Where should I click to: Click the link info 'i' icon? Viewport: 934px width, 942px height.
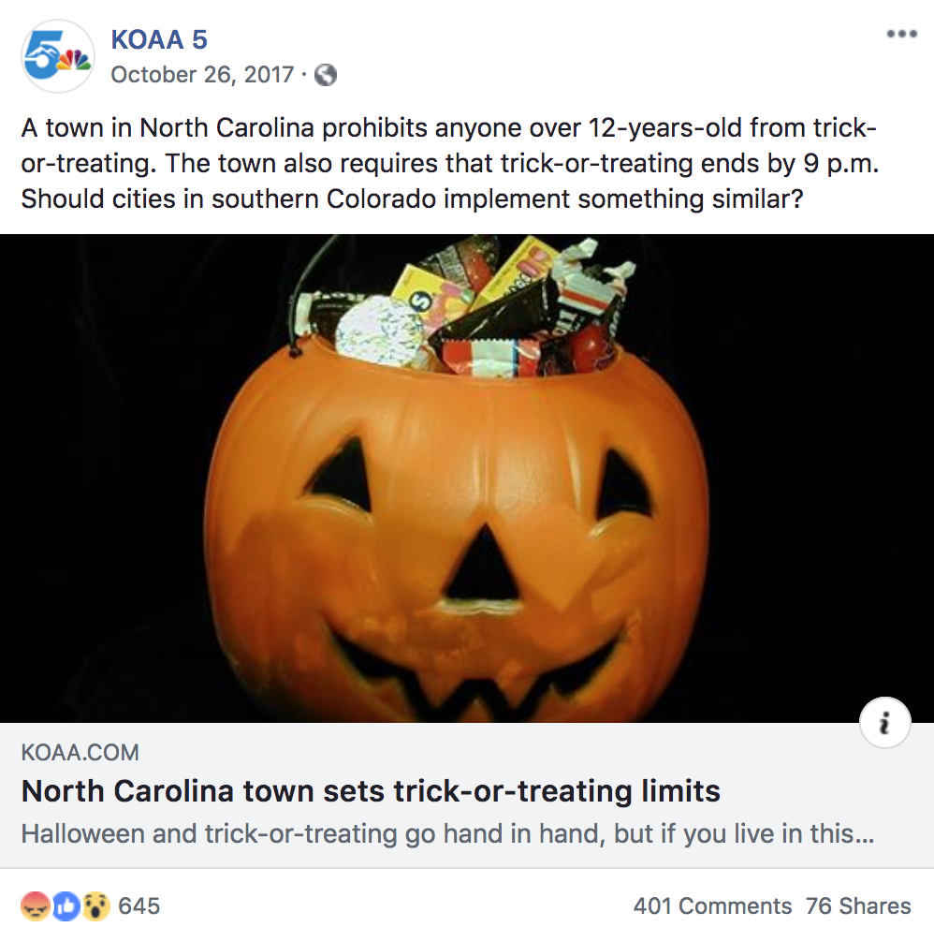884,723
